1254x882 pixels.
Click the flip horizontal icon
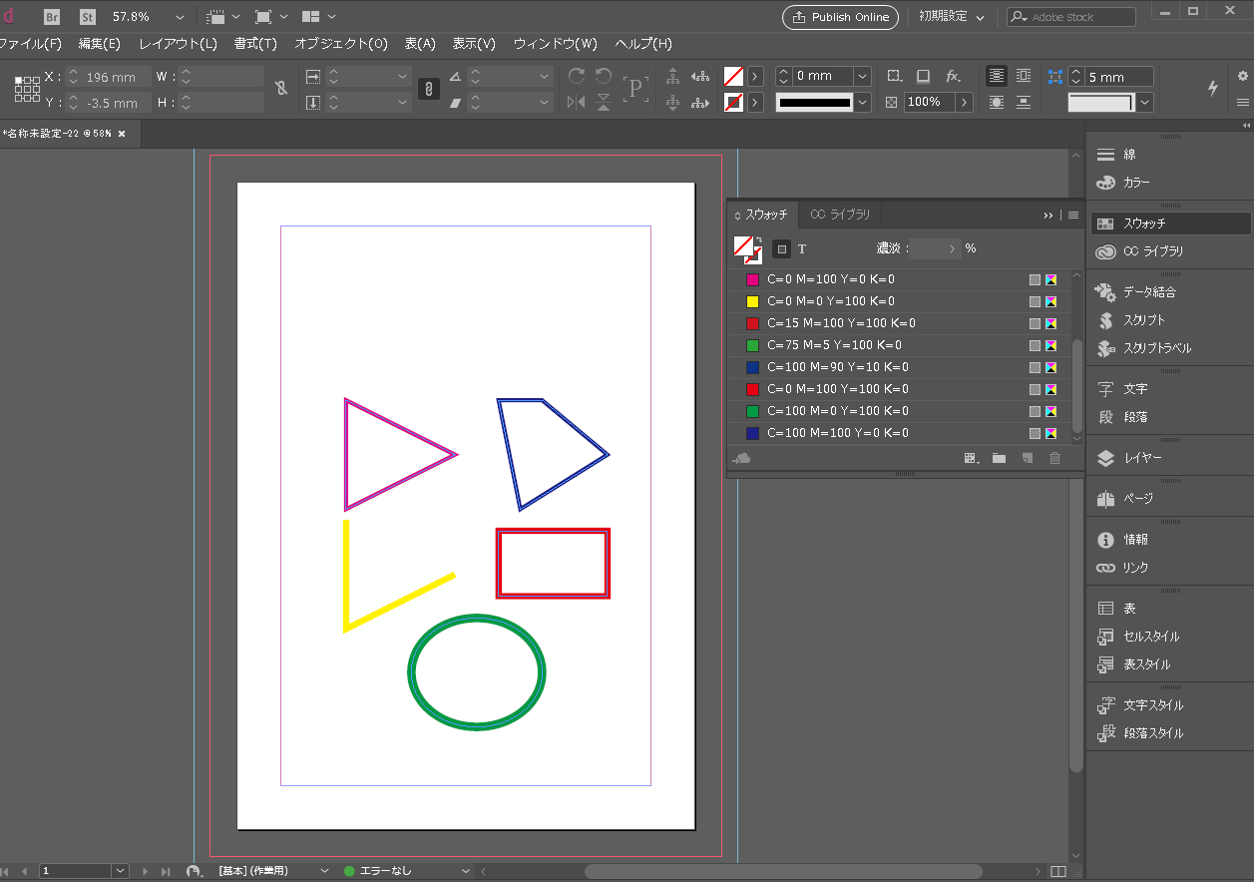pyautogui.click(x=577, y=102)
